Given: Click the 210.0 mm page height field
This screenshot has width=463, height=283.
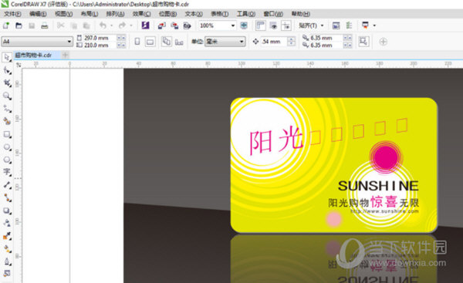Looking at the screenshot, I should [x=100, y=45].
